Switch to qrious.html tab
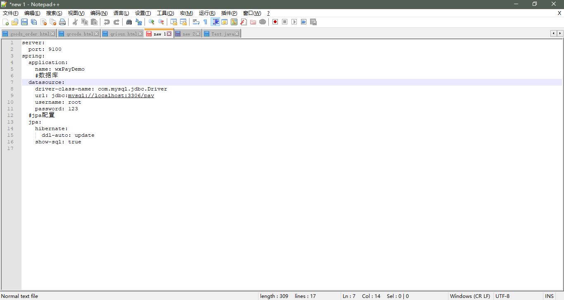The image size is (564, 300). [123, 34]
